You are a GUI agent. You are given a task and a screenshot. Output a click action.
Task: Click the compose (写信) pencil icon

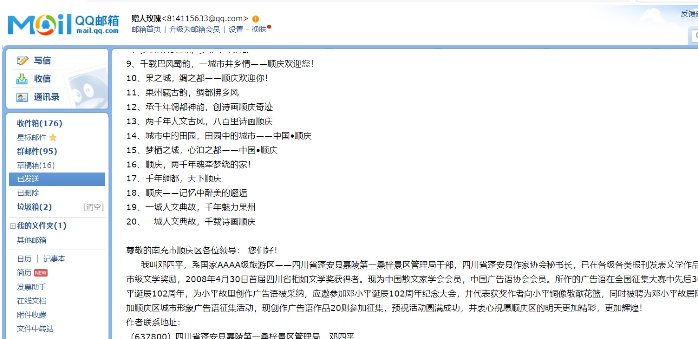23,61
